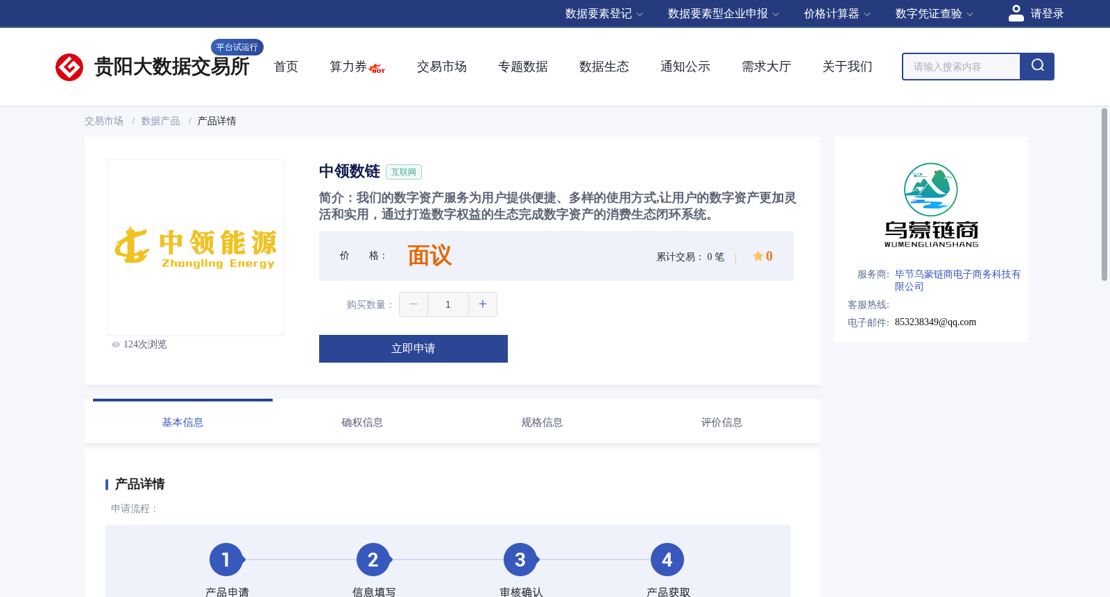Click step 4 产品获取 circle

(x=667, y=560)
